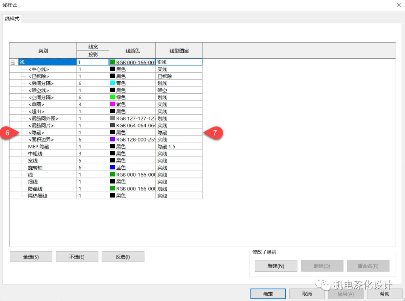405x301 pixels.
Task: Click the cyan color swatch for <房间分隔>
Action: pos(113,83)
